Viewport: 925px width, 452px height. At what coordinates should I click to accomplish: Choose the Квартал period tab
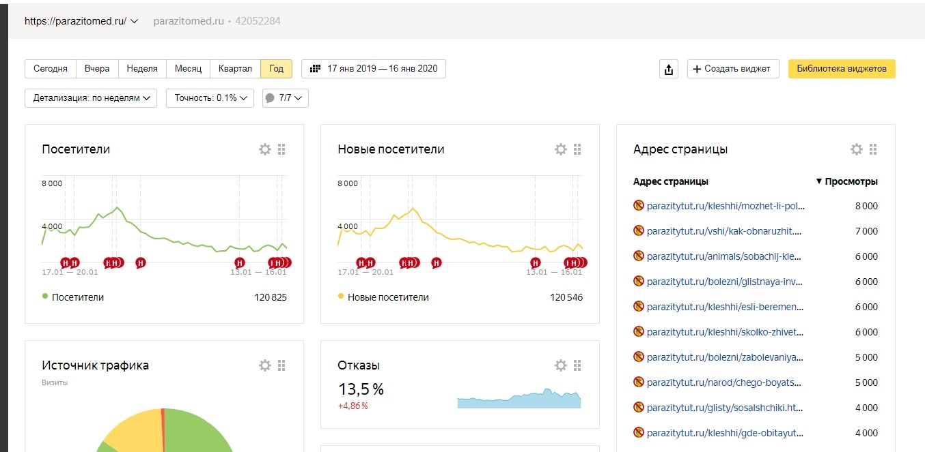(235, 69)
